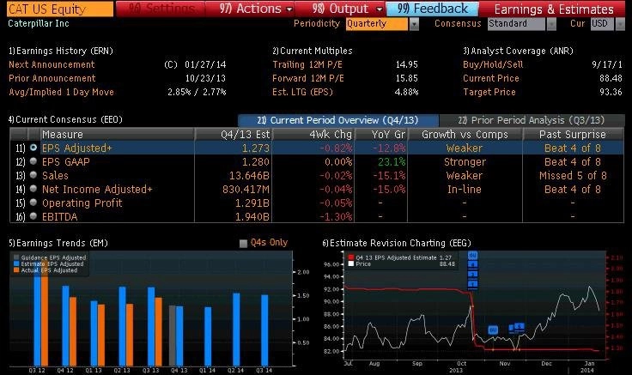The height and width of the screenshot is (375, 632).
Task: Click the Operating Profit estimate 1.291B
Action: [x=252, y=203]
